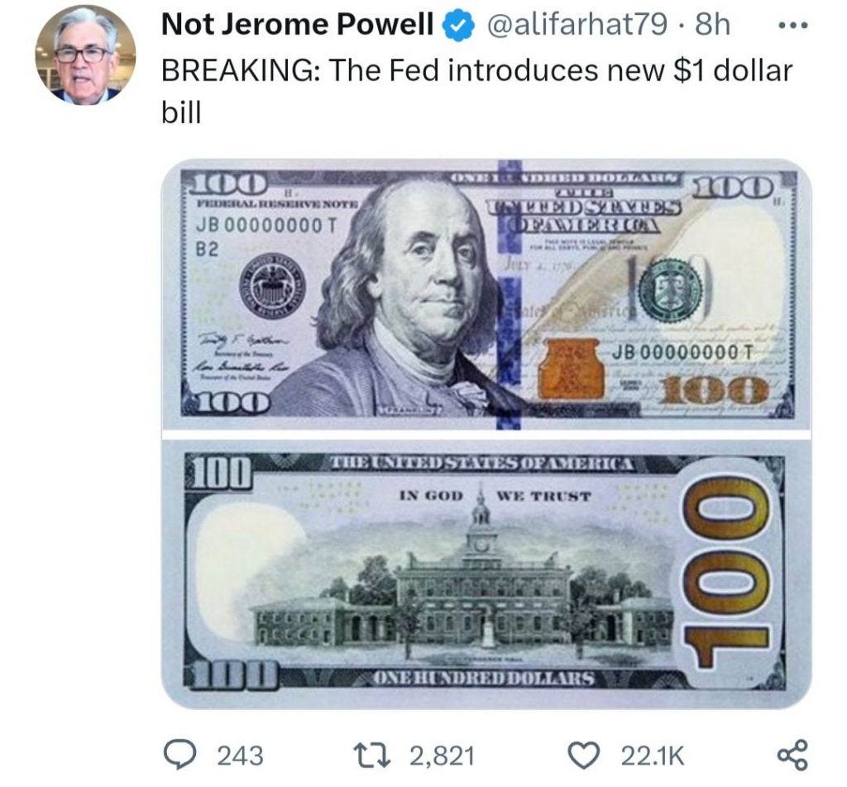Open Not Jerome Powell profile picture
Image resolution: width=847 pixels, height=787 pixels.
click(85, 55)
